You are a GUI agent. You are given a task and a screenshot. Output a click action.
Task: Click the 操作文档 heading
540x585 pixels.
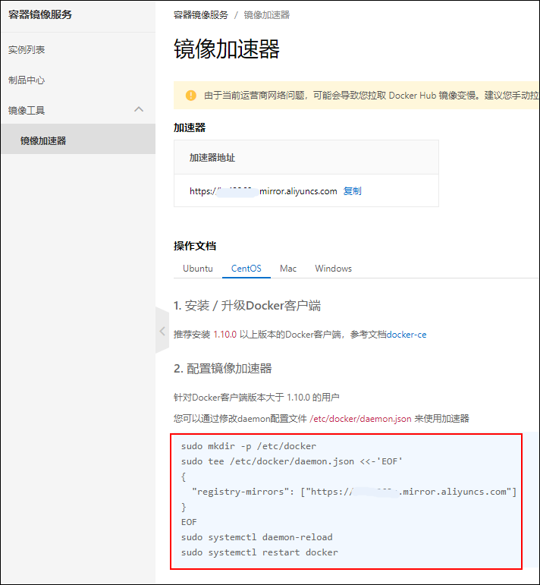tap(195, 246)
